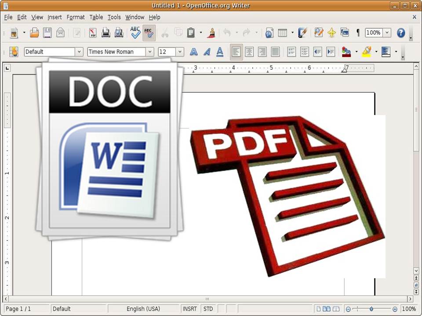This screenshot has height=316, width=422.
Task: Open the font size 12 dropdown
Action: [x=180, y=52]
